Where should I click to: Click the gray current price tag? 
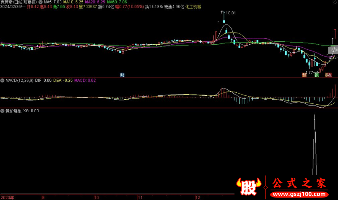tap(333, 50)
